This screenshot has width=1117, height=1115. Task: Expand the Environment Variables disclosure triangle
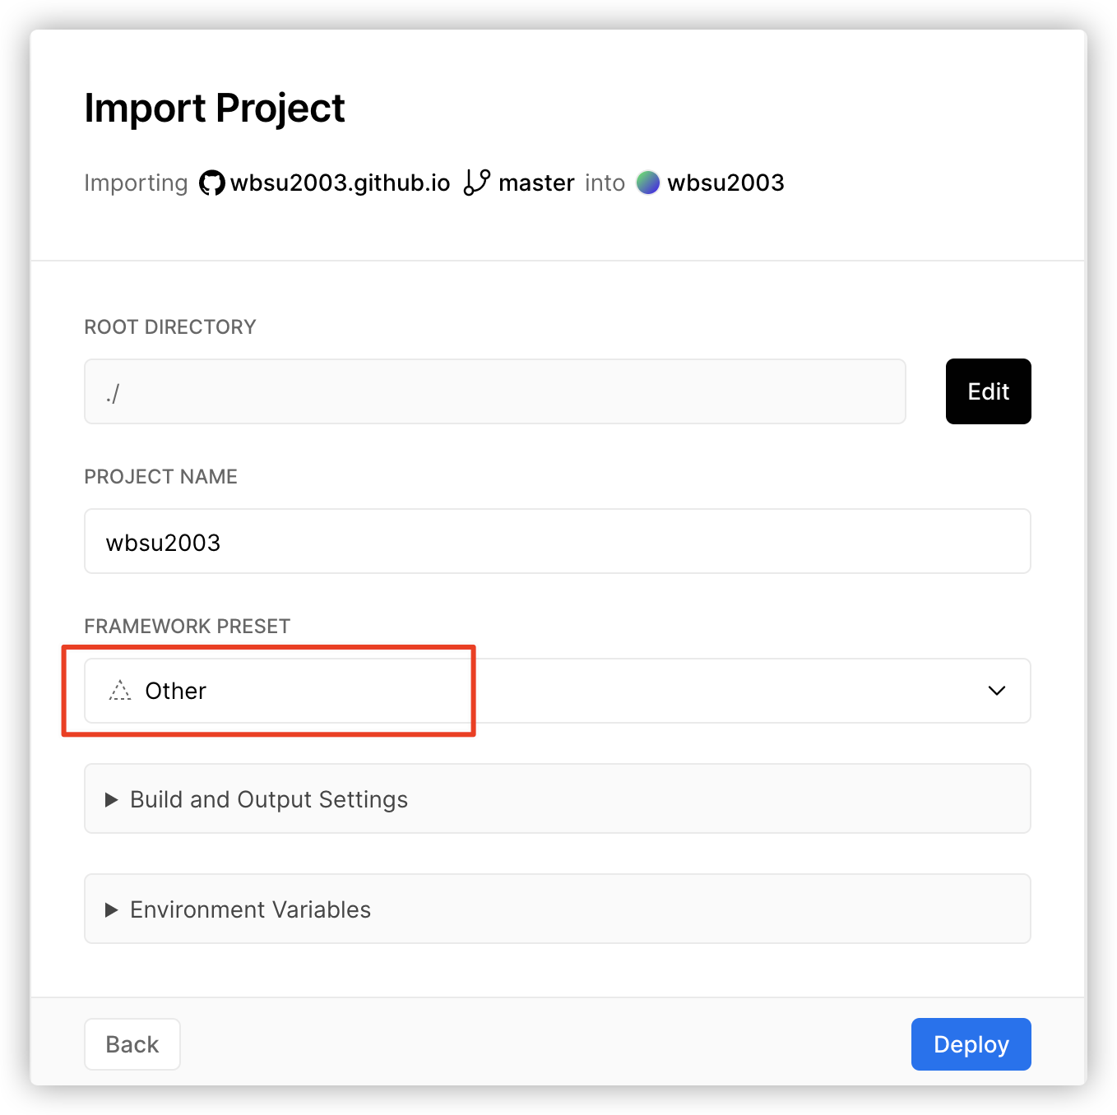point(111,910)
